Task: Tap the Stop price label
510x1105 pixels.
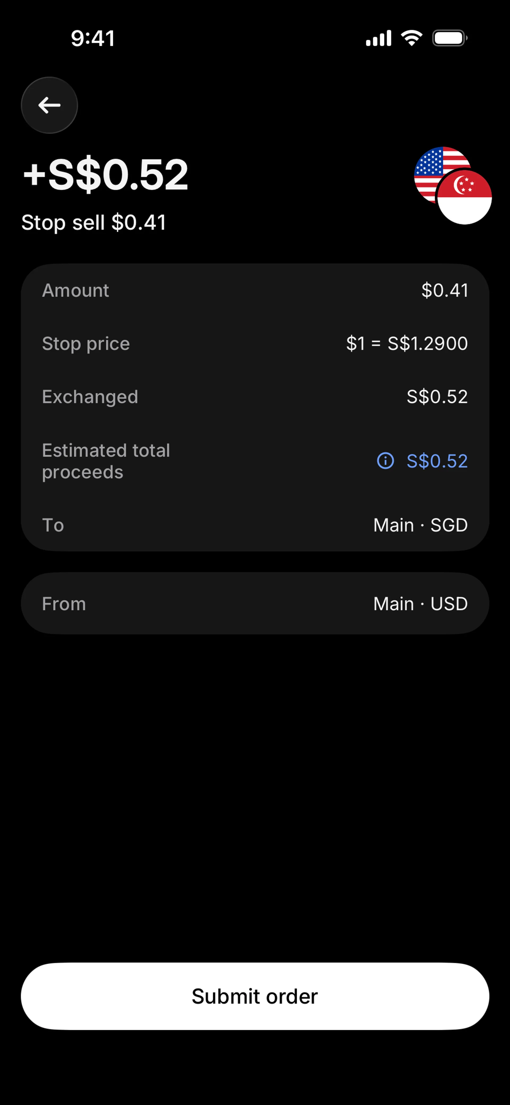Action: [x=86, y=343]
